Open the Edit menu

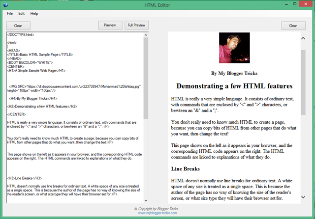[22, 13]
